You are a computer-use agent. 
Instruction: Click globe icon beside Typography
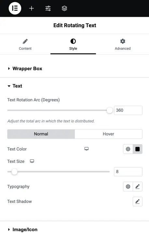(x=128, y=186)
